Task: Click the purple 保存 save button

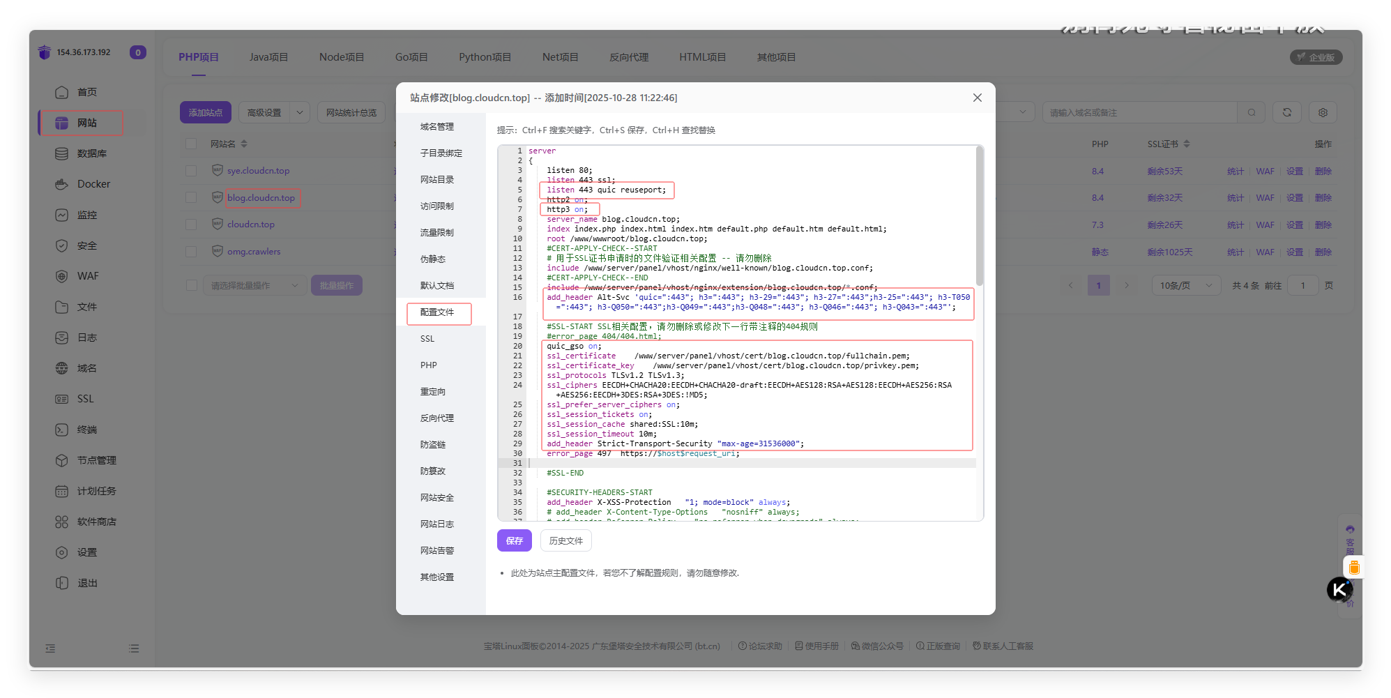Action: click(x=514, y=540)
